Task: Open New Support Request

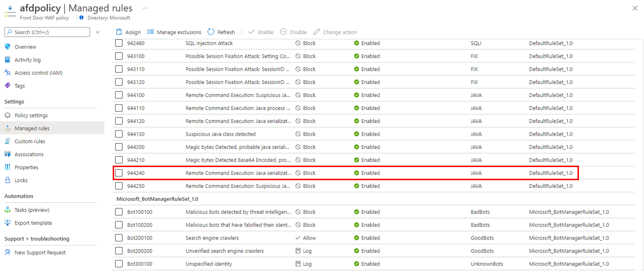Action: click(40, 253)
